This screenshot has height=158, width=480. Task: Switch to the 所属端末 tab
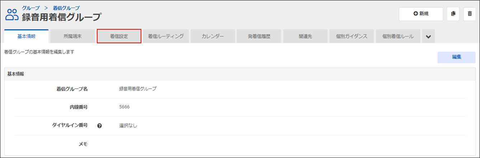[x=73, y=36]
